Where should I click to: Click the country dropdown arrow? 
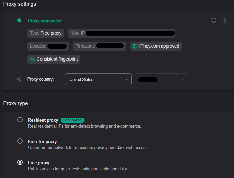point(127,79)
